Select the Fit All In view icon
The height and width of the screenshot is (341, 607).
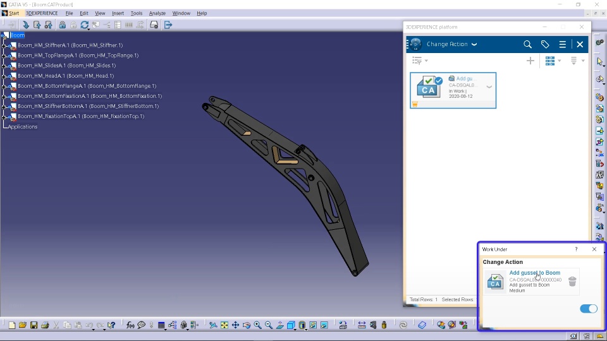(224, 325)
